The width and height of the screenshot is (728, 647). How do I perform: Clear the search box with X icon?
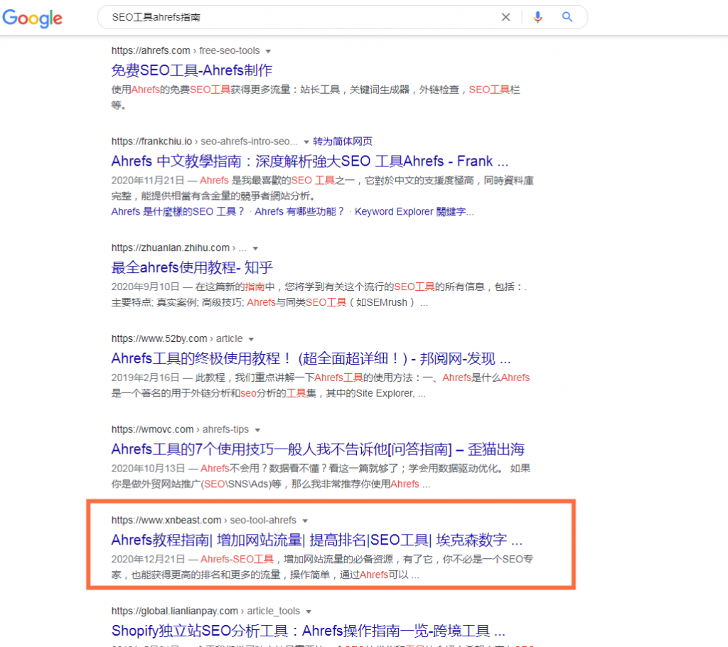point(505,17)
